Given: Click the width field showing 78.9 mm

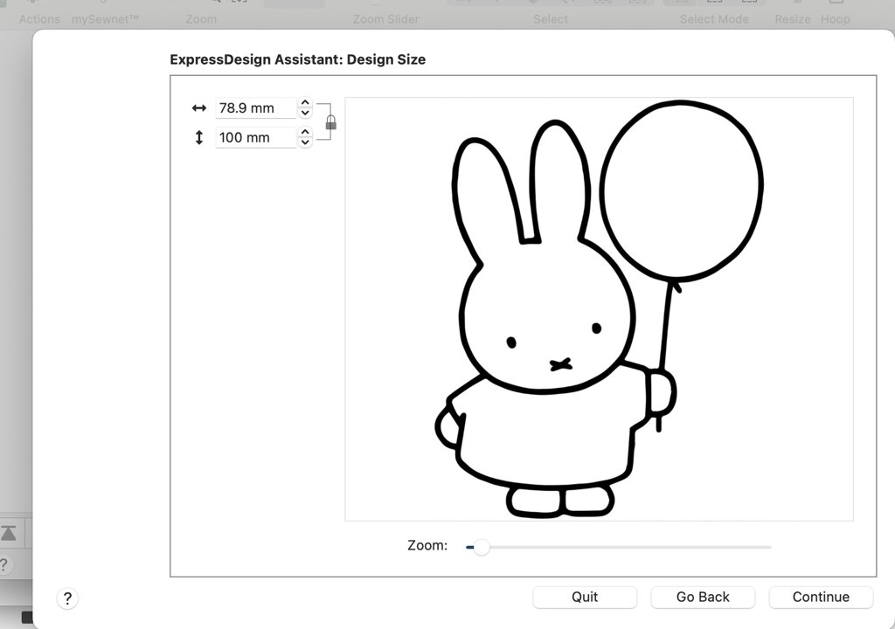Looking at the screenshot, I should (256, 107).
